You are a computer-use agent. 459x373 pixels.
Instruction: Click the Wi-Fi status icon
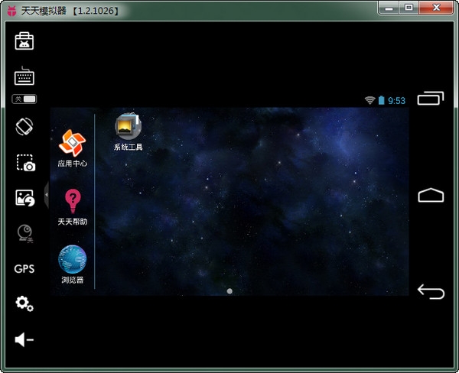click(369, 100)
